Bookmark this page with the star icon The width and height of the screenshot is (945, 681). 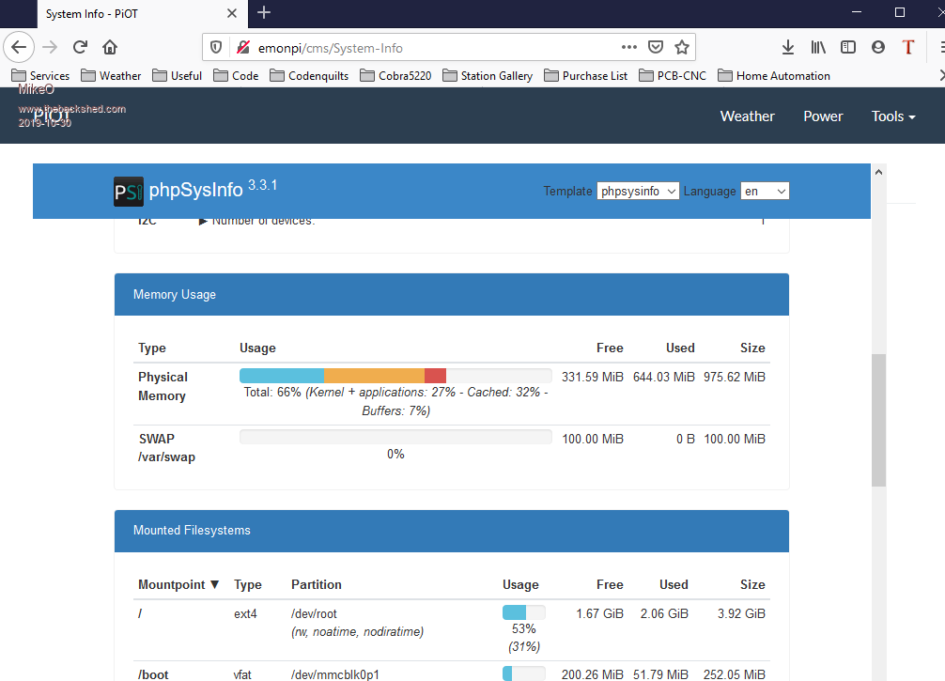coord(682,47)
